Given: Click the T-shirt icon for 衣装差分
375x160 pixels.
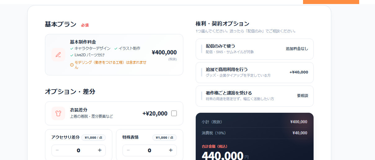Looking at the screenshot, I should click(x=58, y=113).
